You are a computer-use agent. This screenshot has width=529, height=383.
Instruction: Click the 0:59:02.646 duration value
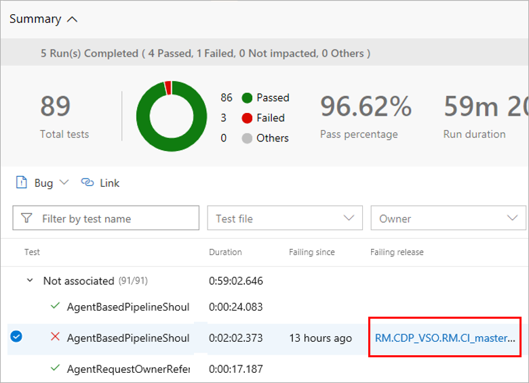tap(236, 281)
